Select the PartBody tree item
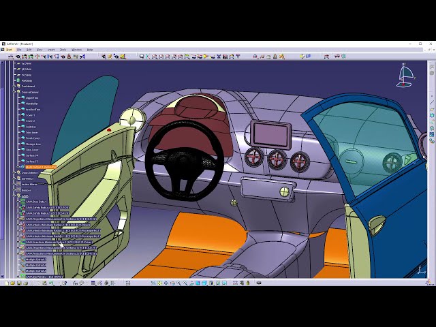Viewport: 436px width, 327px height. pos(27,80)
